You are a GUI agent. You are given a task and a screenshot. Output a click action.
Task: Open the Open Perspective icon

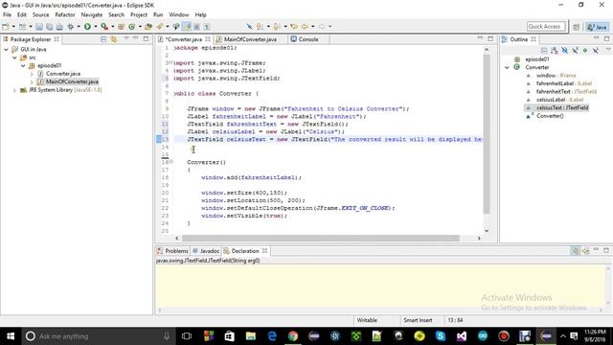pyautogui.click(x=577, y=27)
